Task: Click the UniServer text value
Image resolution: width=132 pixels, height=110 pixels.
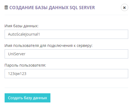Action: (x=17, y=54)
